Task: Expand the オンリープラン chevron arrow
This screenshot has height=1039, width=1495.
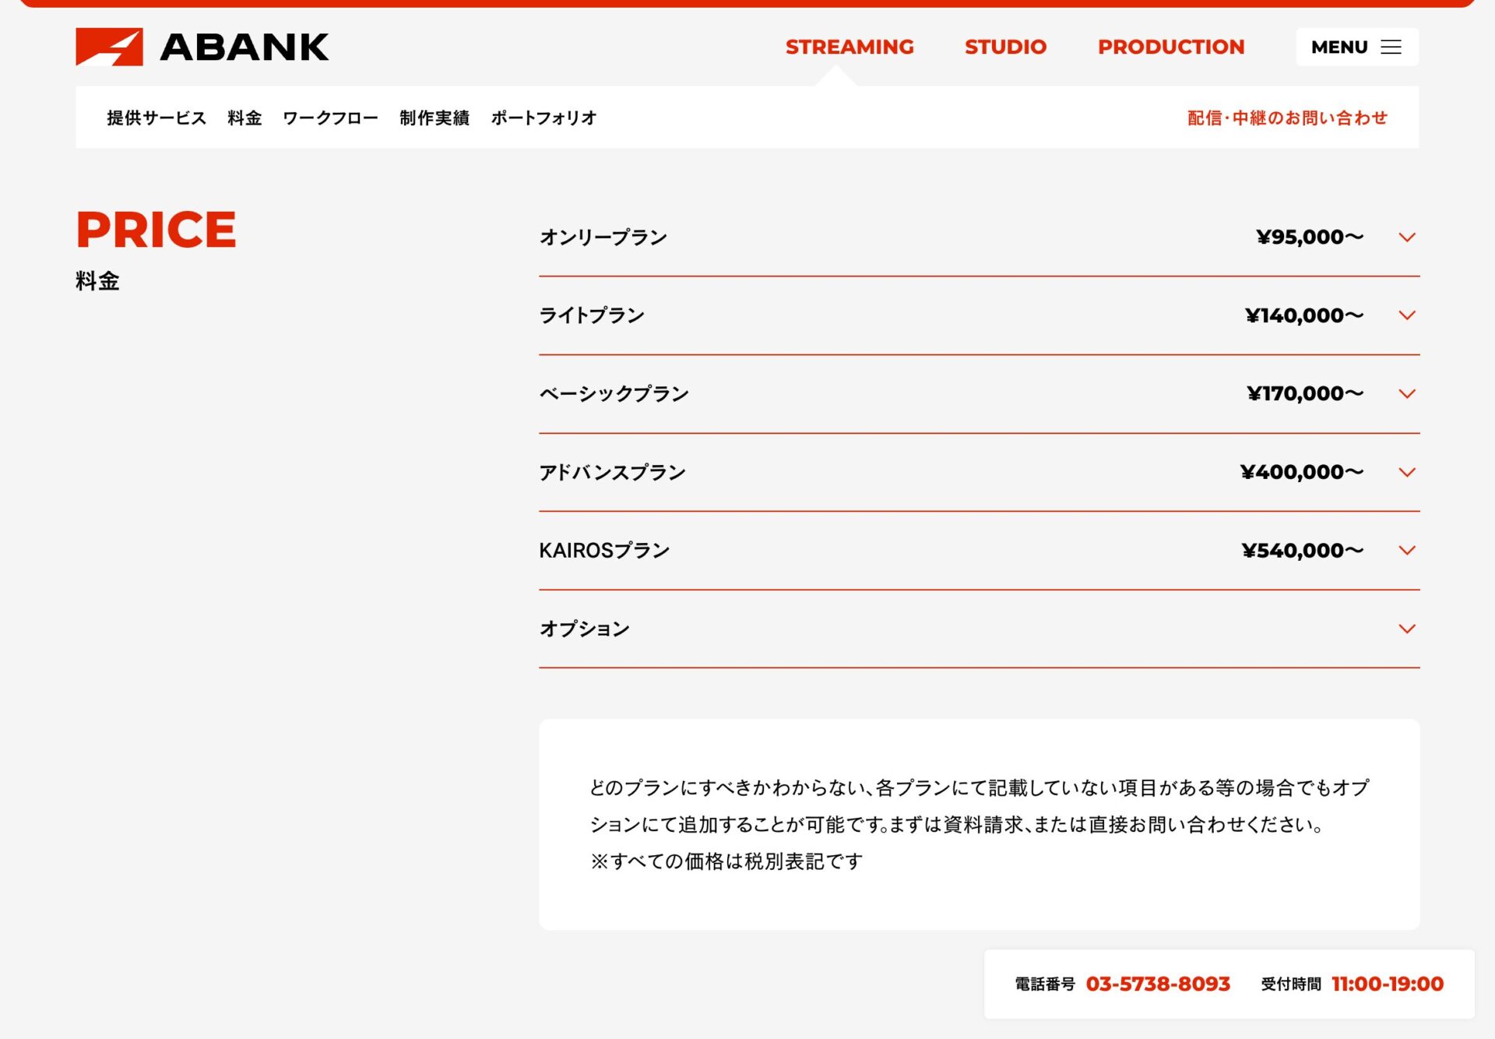Action: click(x=1406, y=238)
